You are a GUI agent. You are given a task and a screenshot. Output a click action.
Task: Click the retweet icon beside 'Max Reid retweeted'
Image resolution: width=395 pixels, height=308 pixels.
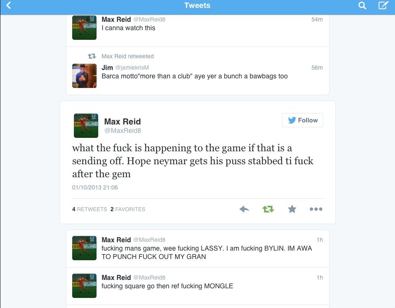92,56
